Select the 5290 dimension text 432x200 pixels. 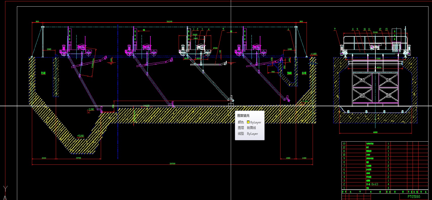click(x=375, y=32)
